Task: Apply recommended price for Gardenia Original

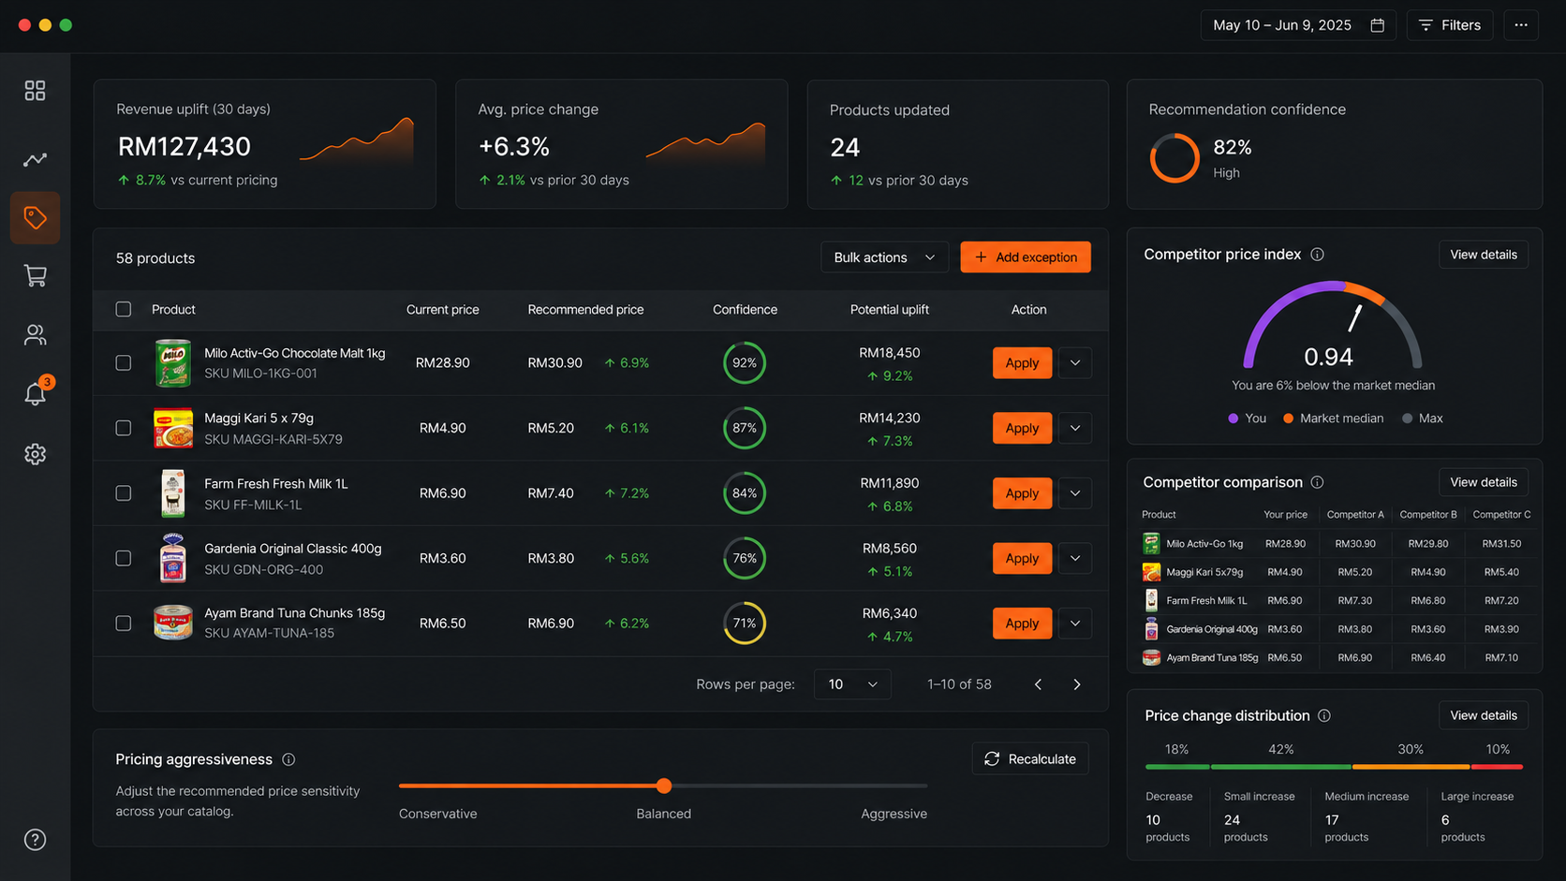Action: (x=1022, y=558)
